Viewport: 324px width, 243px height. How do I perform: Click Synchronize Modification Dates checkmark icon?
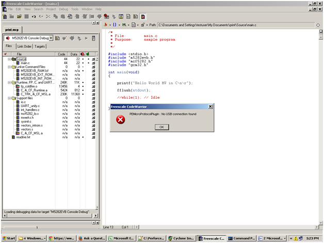(64, 38)
